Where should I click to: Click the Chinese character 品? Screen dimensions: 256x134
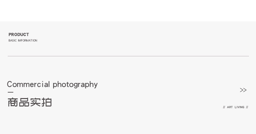pos(24,102)
